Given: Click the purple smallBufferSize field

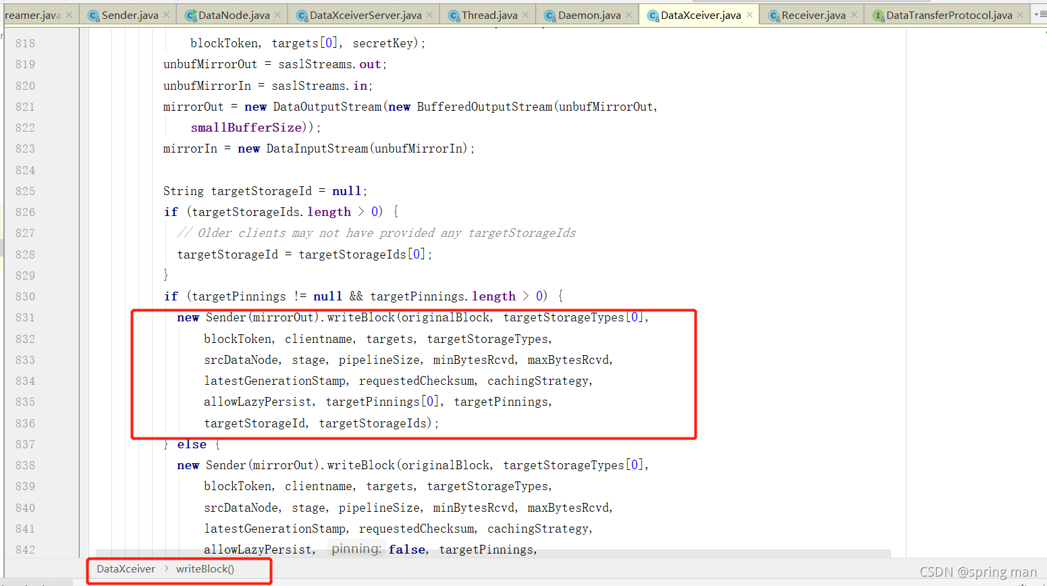Looking at the screenshot, I should click(x=246, y=128).
